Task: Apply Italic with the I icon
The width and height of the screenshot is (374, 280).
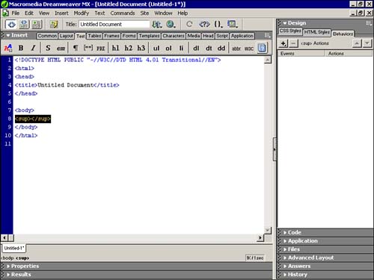Action: click(x=33, y=48)
